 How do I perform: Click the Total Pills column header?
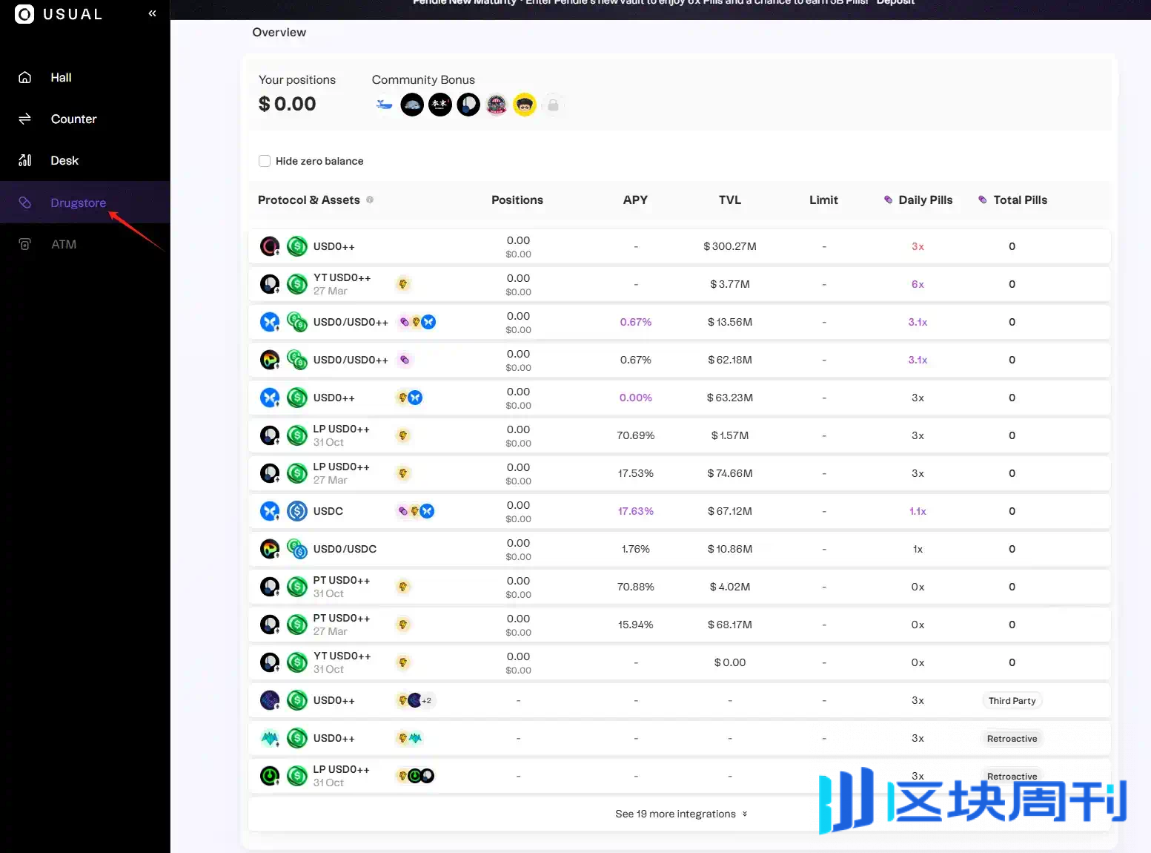click(x=1020, y=200)
